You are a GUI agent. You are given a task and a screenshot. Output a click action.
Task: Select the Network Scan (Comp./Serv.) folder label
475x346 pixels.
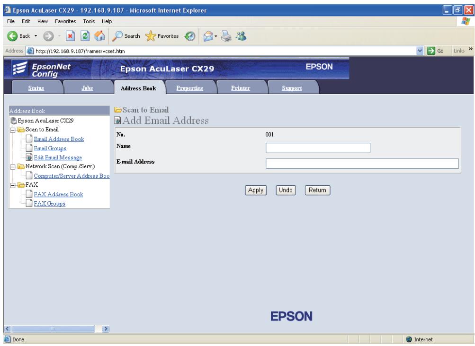pos(60,166)
